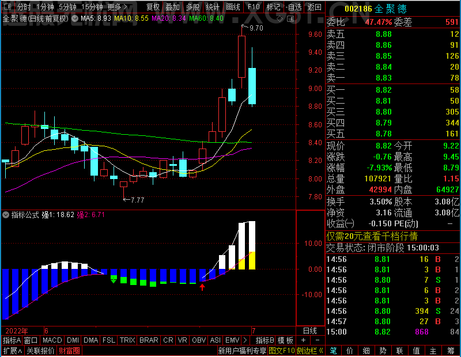Click the panel layout icon at top-left
This screenshot has height=357, width=461.
pyautogui.click(x=8, y=6)
